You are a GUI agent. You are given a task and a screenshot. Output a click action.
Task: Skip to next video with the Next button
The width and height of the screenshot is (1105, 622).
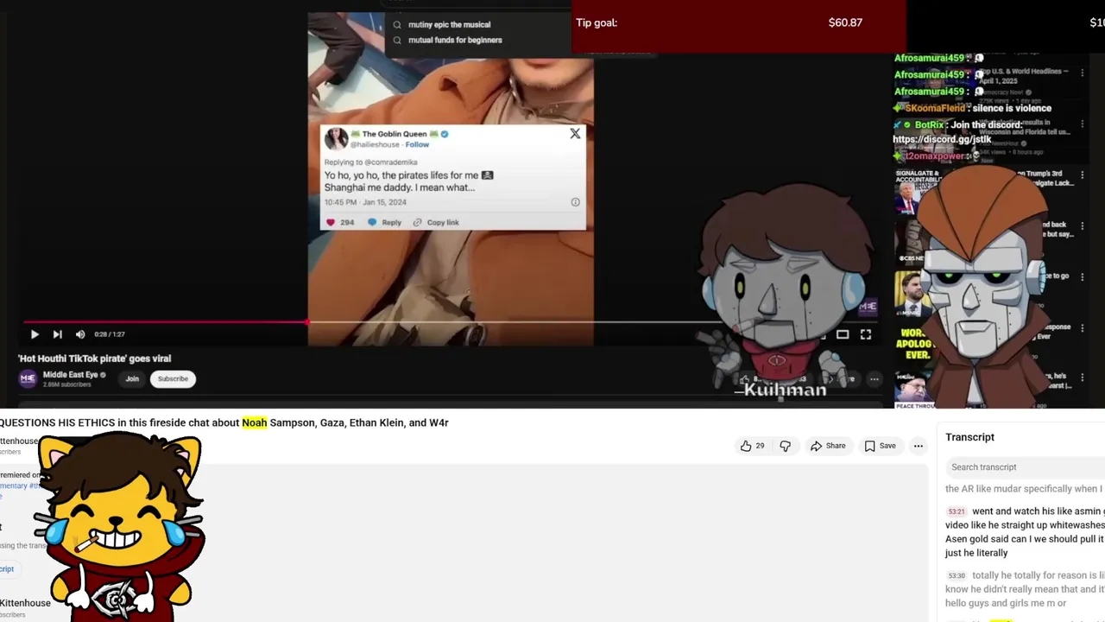[x=57, y=334]
